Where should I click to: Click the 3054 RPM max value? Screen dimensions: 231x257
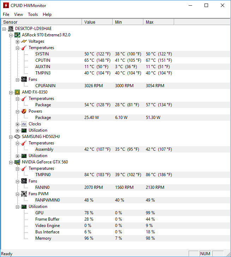155,86
